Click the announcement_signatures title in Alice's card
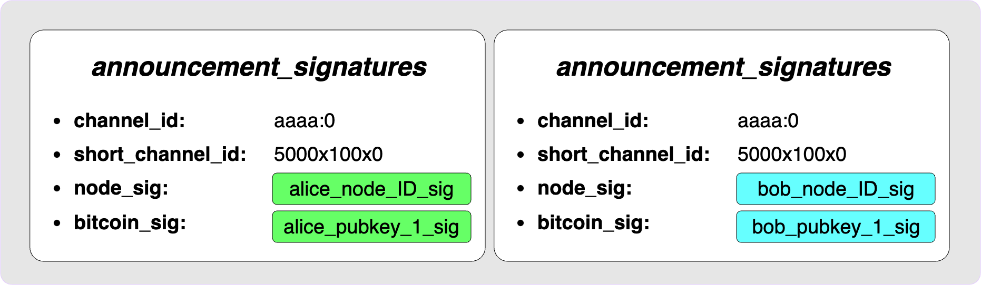This screenshot has height=285, width=981. click(259, 67)
